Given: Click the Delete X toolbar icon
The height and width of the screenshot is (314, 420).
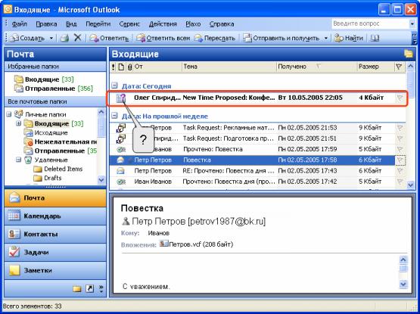Looking at the screenshot, I should click(77, 38).
